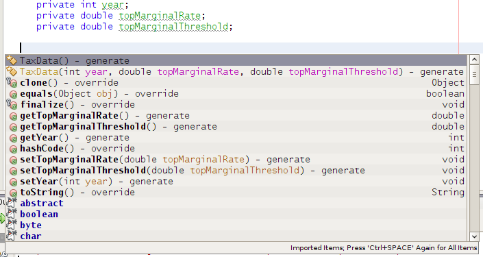Click method icon beside hashCode()
Image resolution: width=483 pixels, height=257 pixels.
click(x=13, y=149)
